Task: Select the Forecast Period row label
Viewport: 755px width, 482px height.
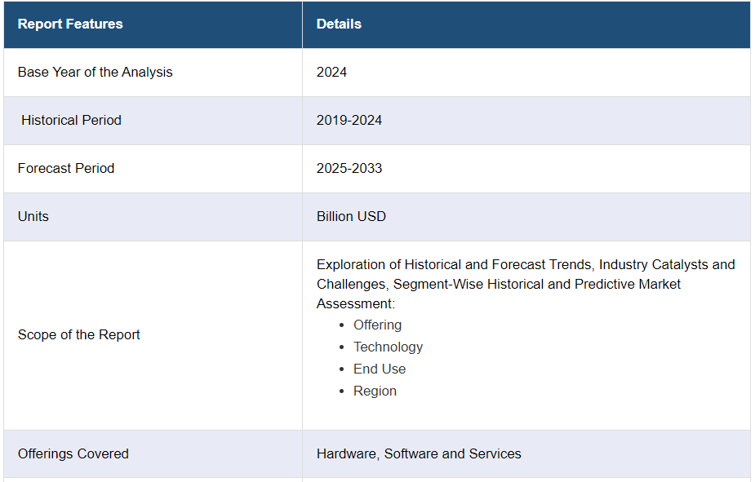Action: [x=66, y=168]
